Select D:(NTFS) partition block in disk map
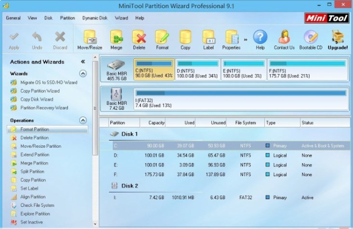Viewport: 353px width, 229px height. pos(198,69)
